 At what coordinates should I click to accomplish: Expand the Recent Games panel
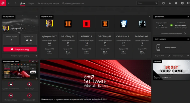tap(148, 17)
